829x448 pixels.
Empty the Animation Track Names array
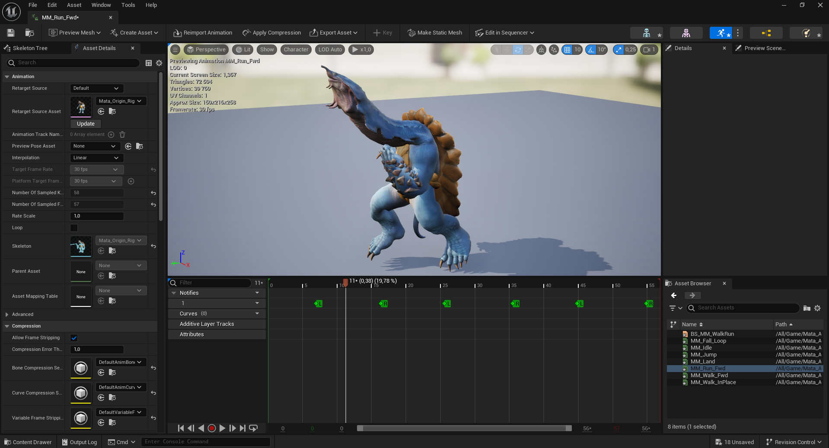[122, 135]
